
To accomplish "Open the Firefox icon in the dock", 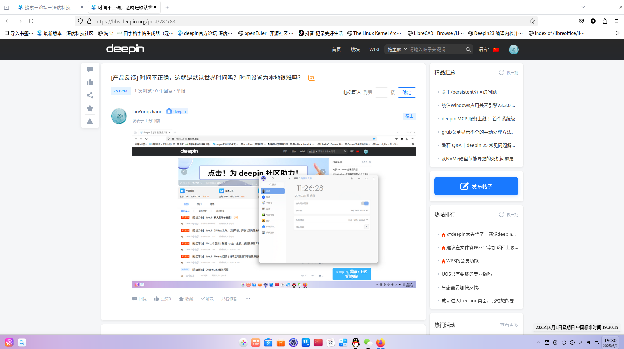I will click(x=380, y=343).
